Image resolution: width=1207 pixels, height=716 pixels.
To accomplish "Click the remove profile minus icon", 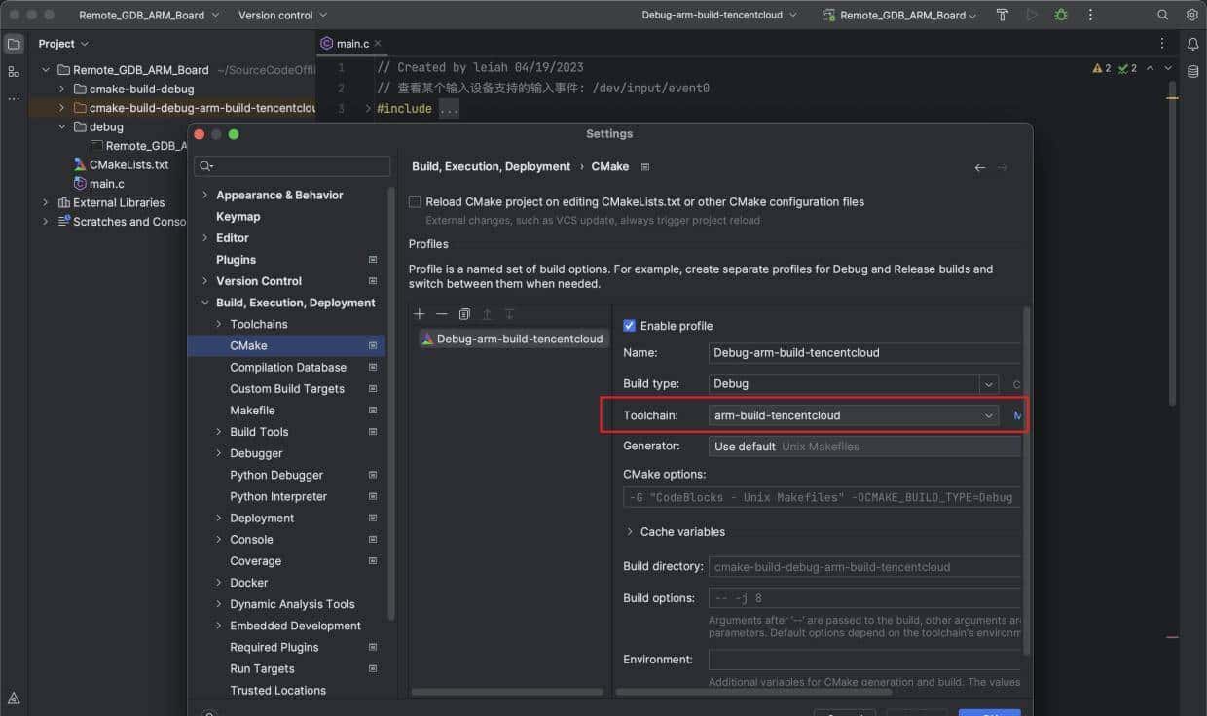I will coord(442,314).
